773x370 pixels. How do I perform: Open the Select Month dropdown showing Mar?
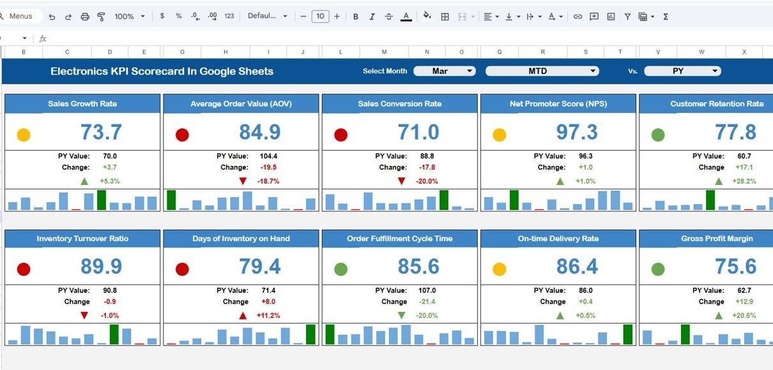tap(445, 71)
